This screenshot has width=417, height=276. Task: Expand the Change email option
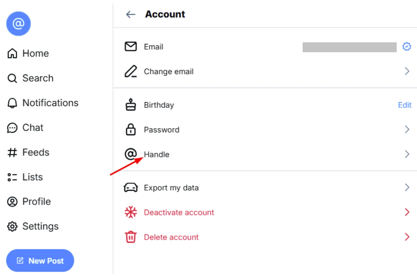pyautogui.click(x=407, y=71)
